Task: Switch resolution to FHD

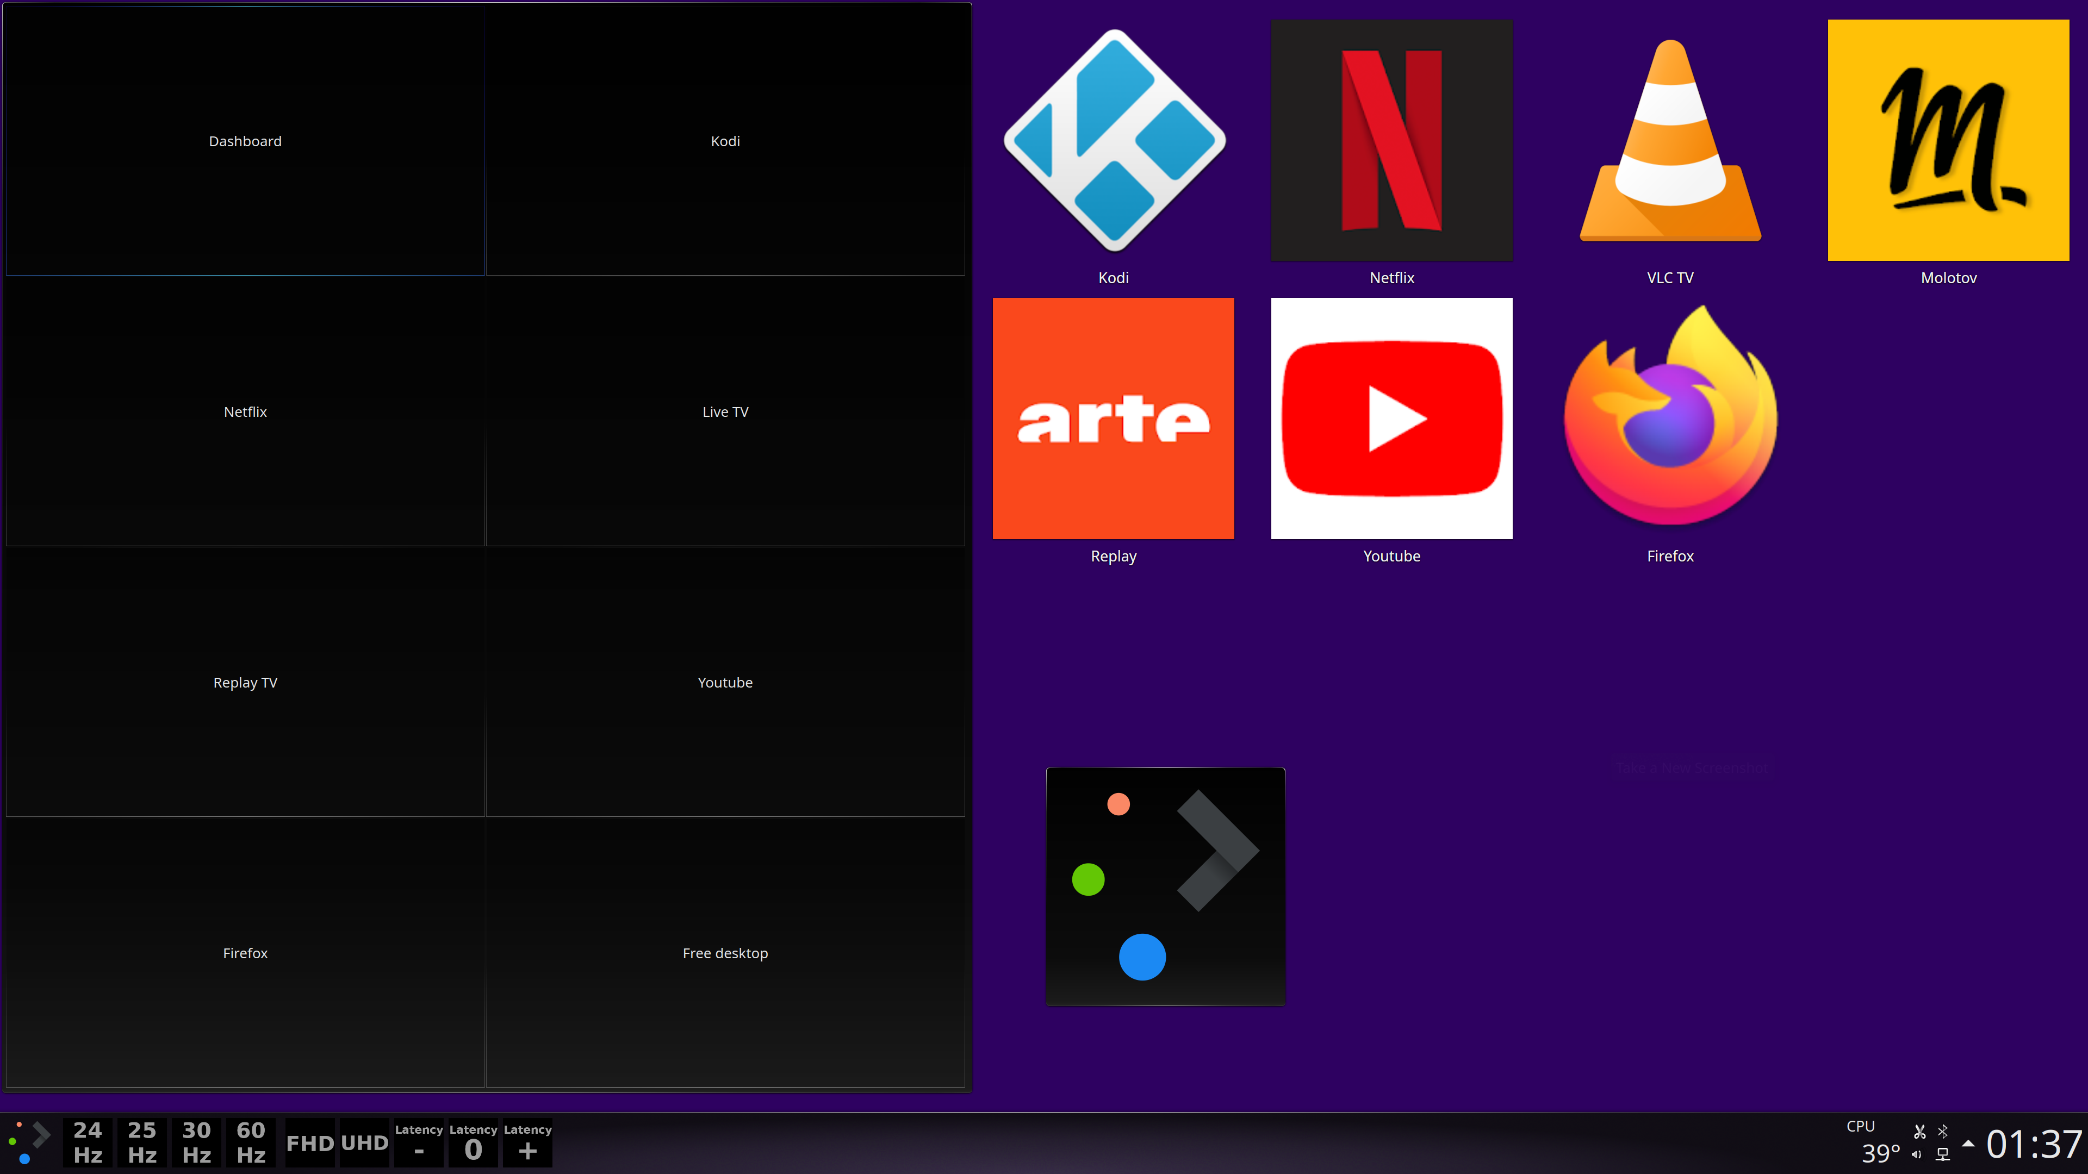Action: click(309, 1142)
